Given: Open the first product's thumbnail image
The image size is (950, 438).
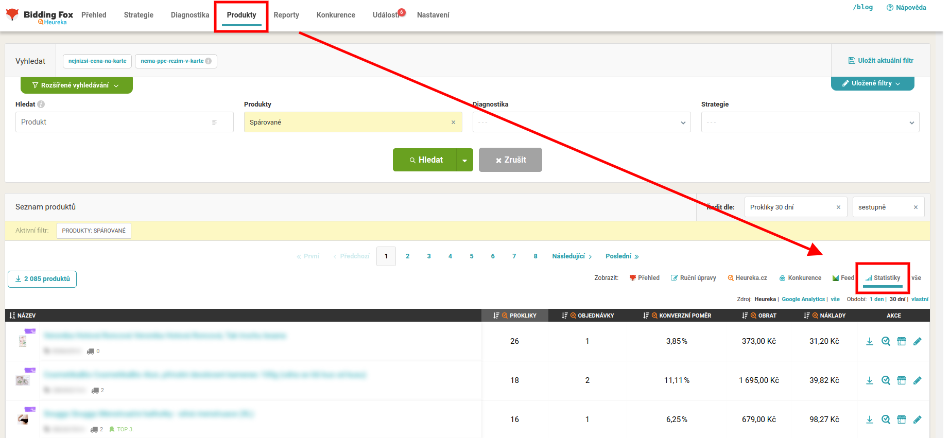Looking at the screenshot, I should coord(23,341).
